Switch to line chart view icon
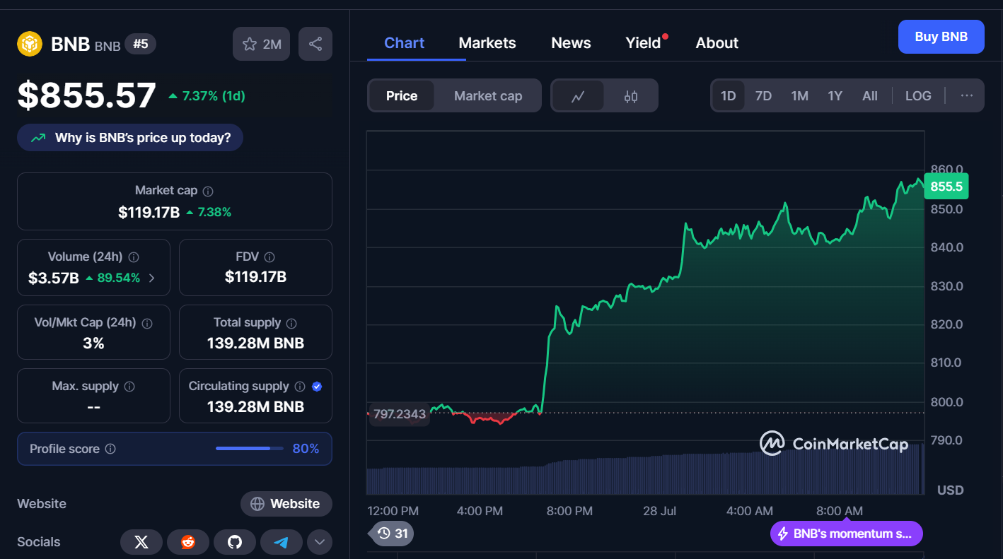The width and height of the screenshot is (1003, 559). point(578,96)
